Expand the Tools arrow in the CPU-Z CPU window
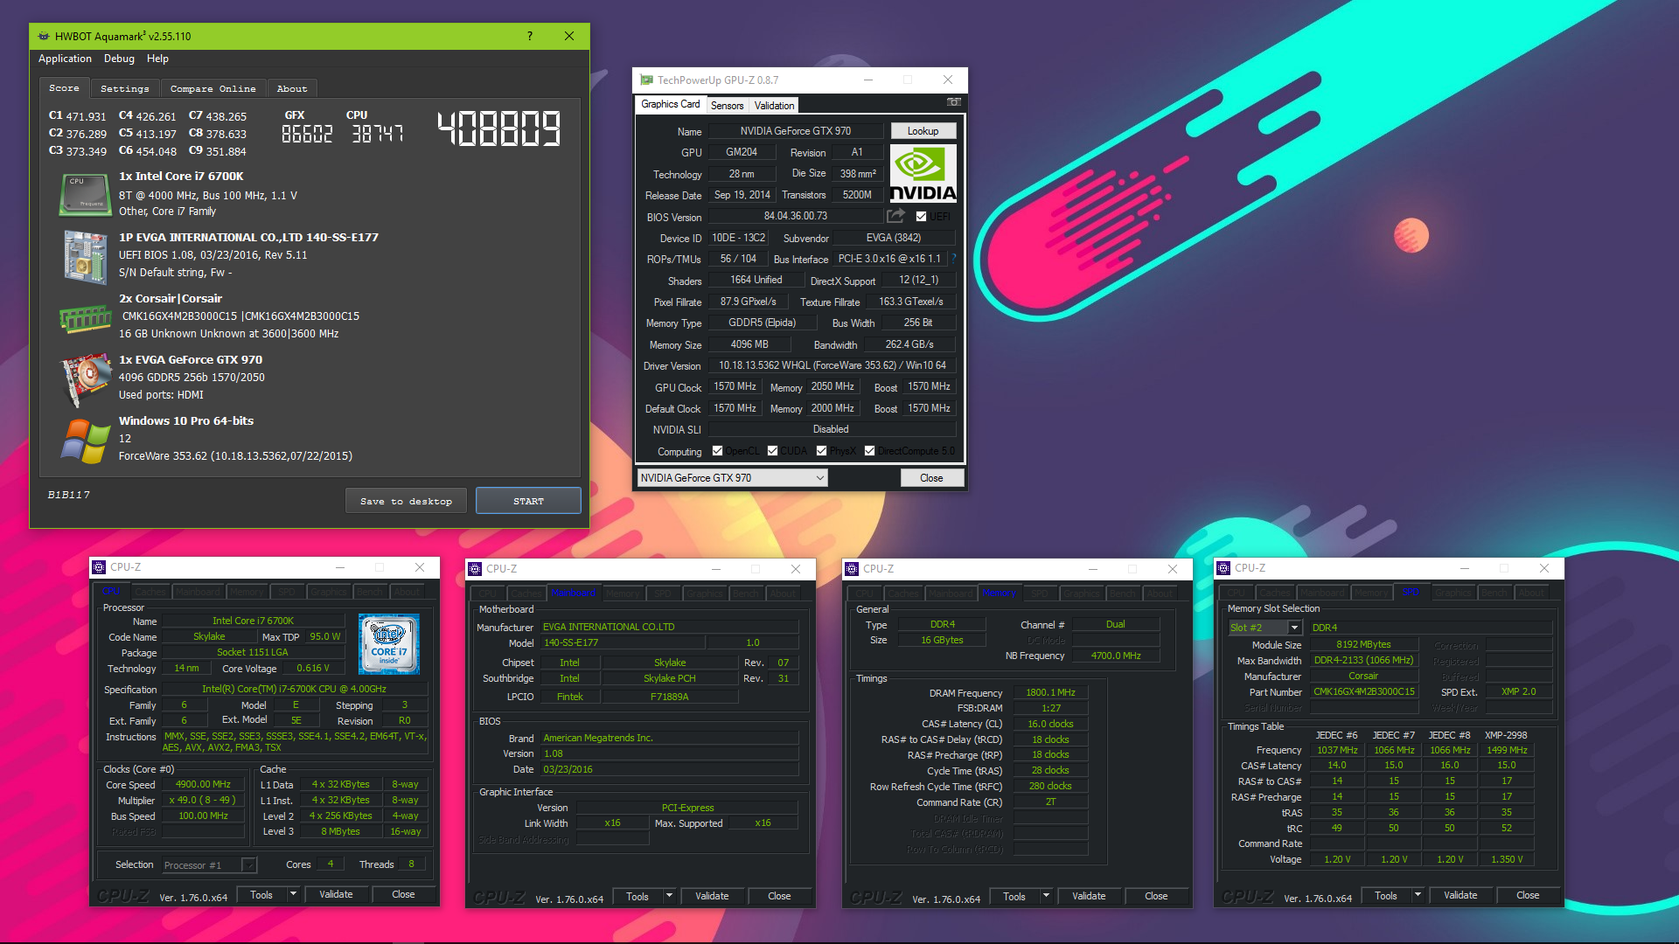This screenshot has width=1679, height=944. (293, 894)
